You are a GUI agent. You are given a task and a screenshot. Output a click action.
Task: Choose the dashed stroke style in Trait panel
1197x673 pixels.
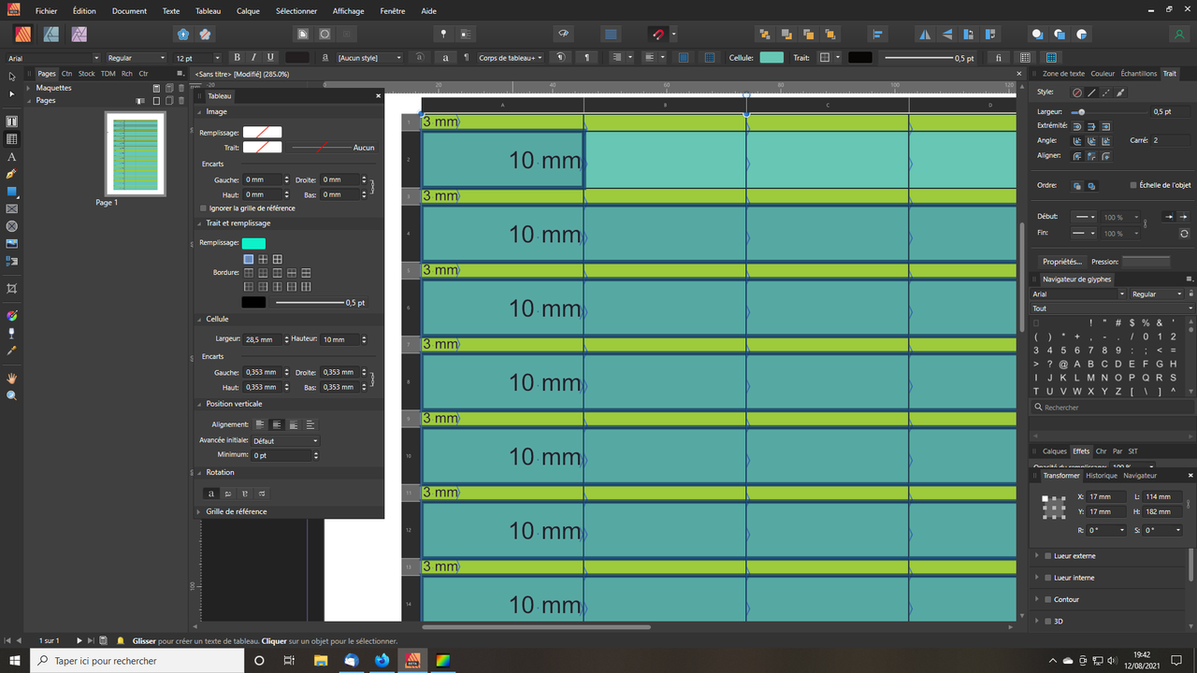tap(1105, 92)
